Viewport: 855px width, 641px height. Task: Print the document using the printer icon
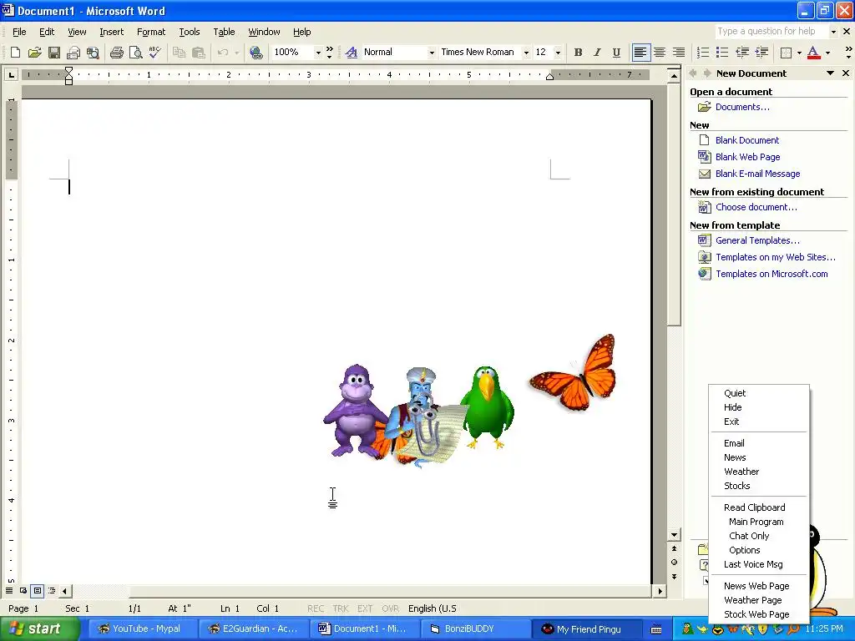[x=116, y=53]
